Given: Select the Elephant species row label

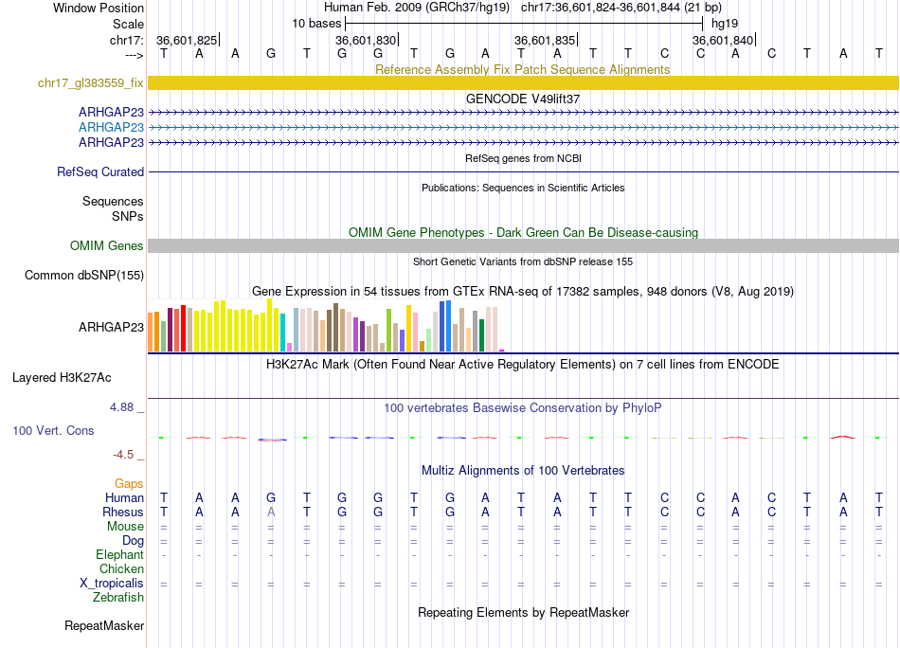Looking at the screenshot, I should 120,554.
